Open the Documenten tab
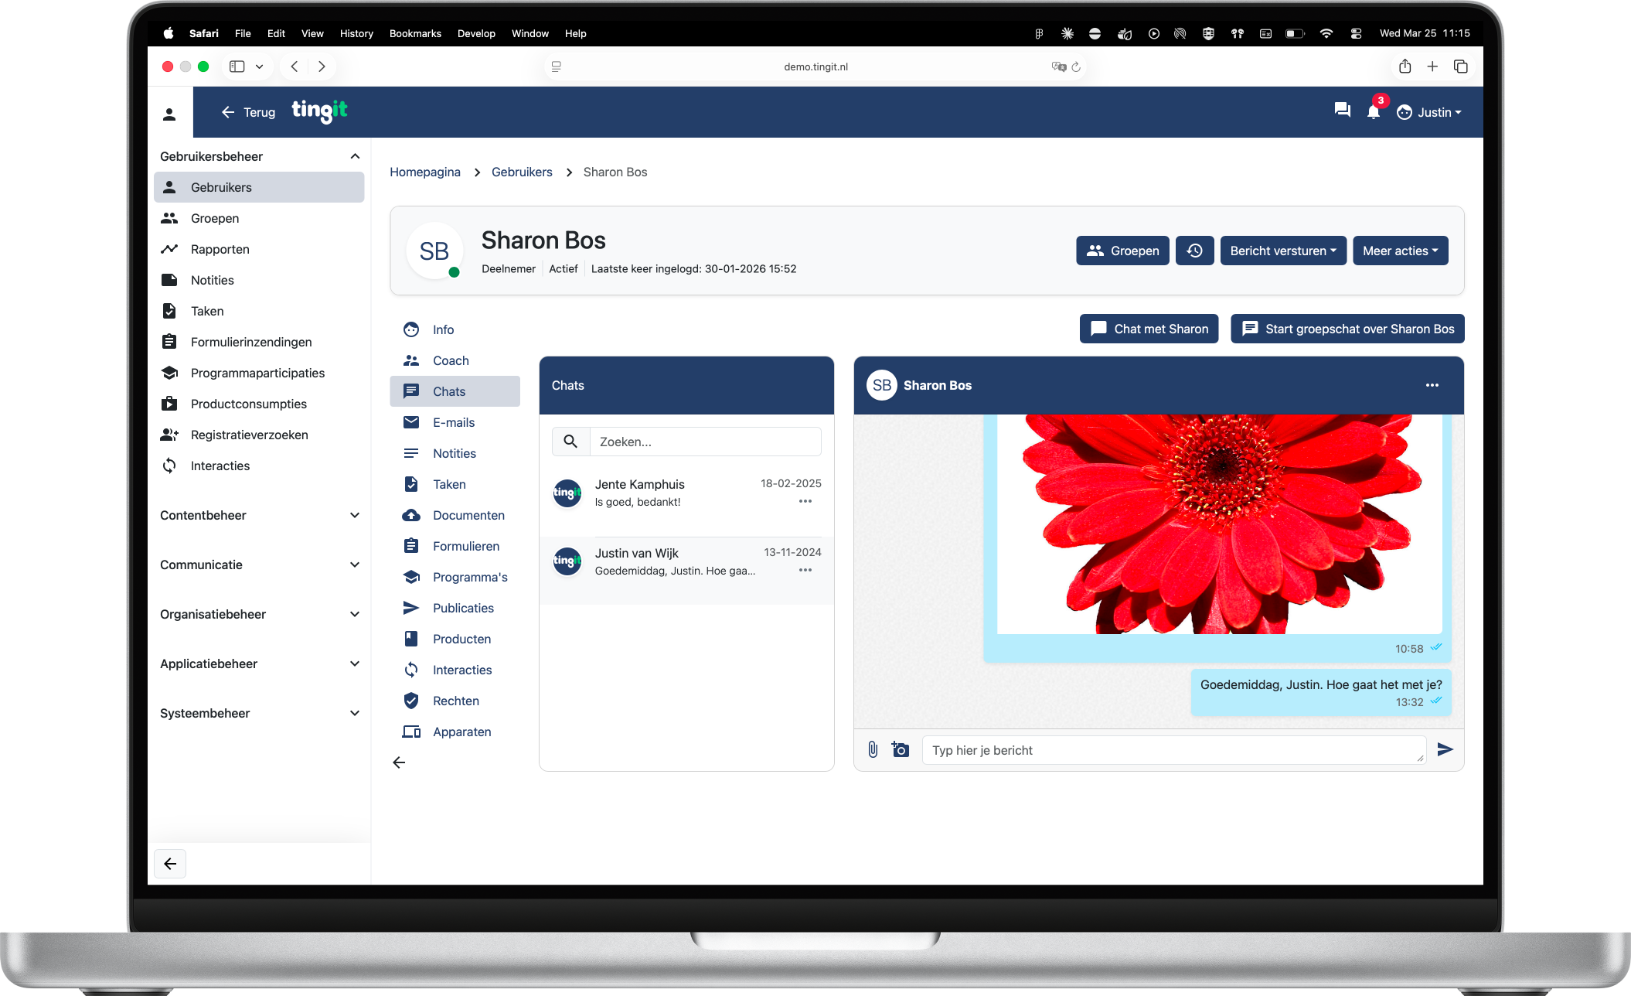The image size is (1631, 996). click(x=455, y=515)
